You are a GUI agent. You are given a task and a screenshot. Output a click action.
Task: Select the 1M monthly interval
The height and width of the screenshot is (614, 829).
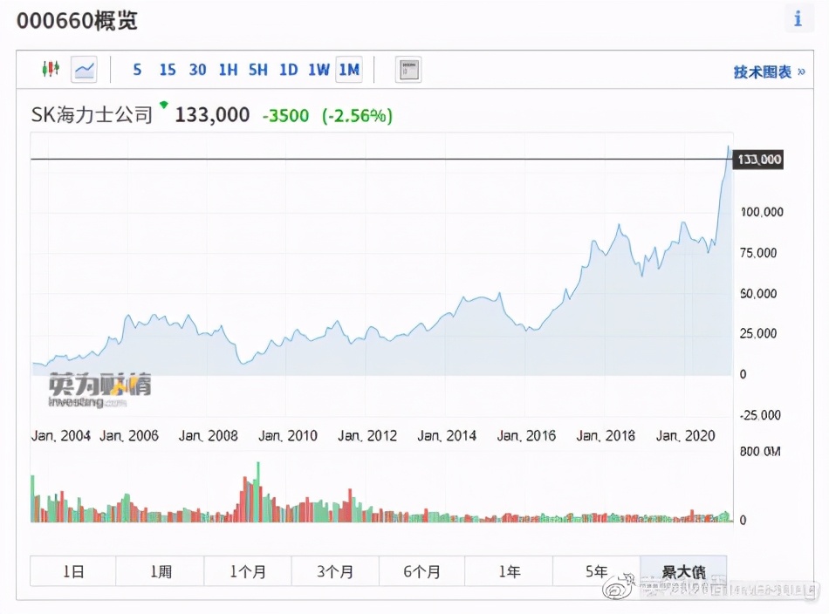[349, 70]
